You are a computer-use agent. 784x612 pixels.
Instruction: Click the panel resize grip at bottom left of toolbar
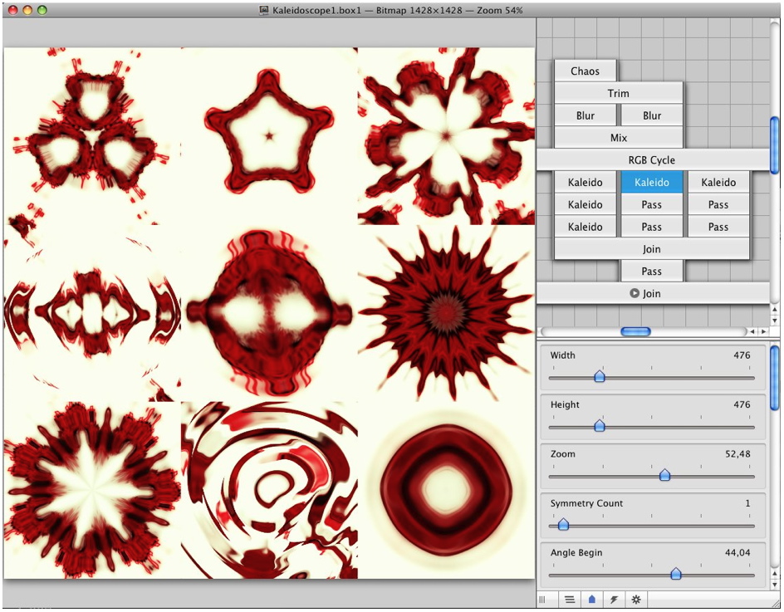click(x=542, y=599)
